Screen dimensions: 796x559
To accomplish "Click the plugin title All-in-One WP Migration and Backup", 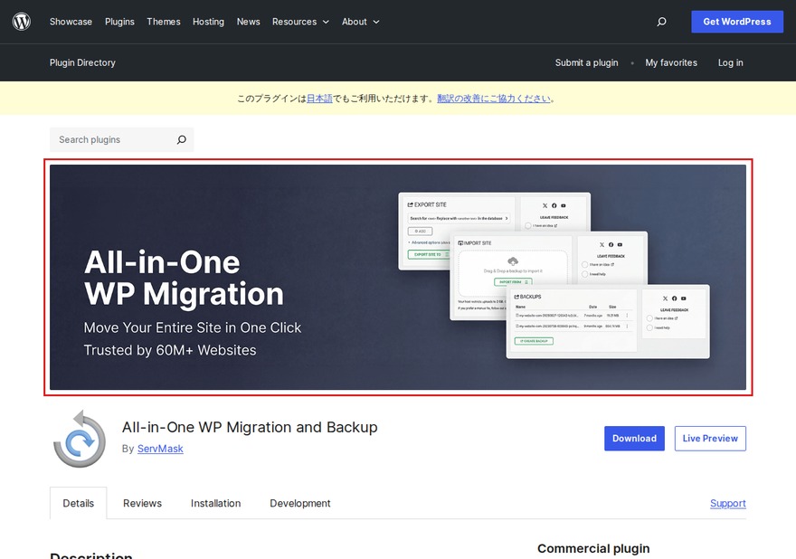I will click(x=250, y=428).
